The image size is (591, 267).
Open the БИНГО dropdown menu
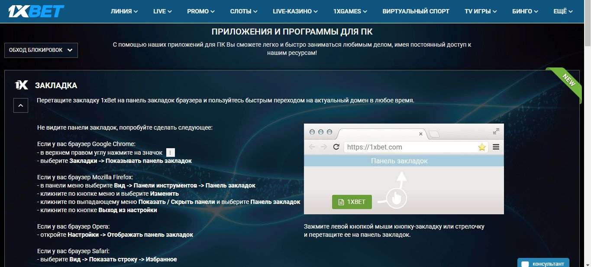point(525,11)
